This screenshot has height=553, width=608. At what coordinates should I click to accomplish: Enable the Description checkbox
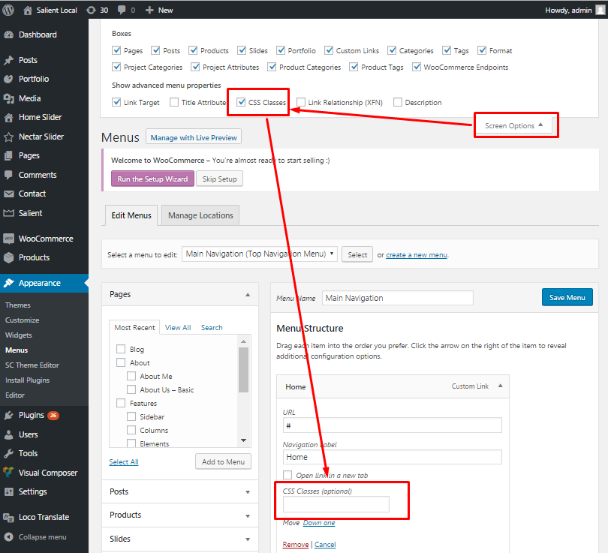[397, 102]
